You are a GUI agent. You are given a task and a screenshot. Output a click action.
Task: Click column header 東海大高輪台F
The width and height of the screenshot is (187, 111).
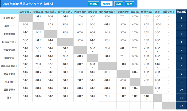(107, 12)
